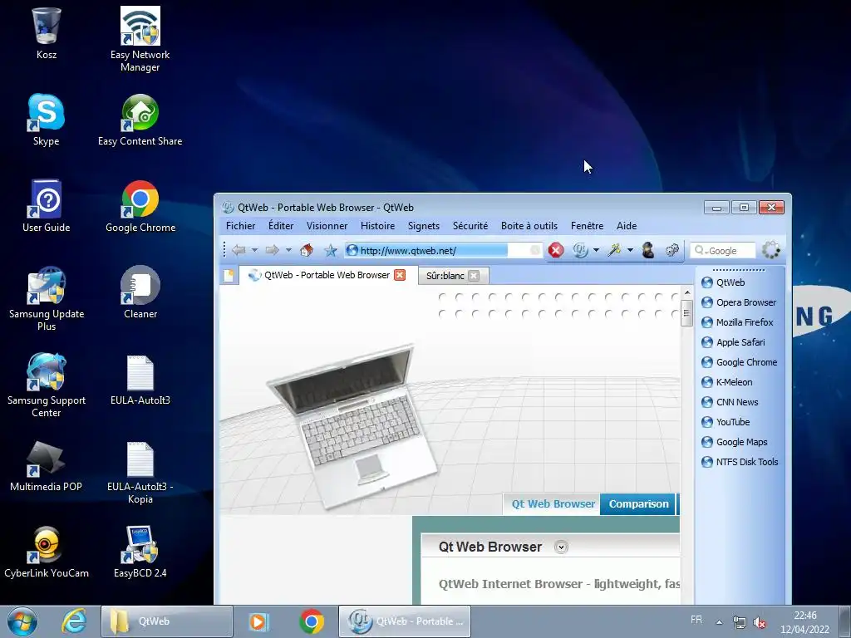Open the Fichier menu
The image size is (851, 638).
coord(240,226)
